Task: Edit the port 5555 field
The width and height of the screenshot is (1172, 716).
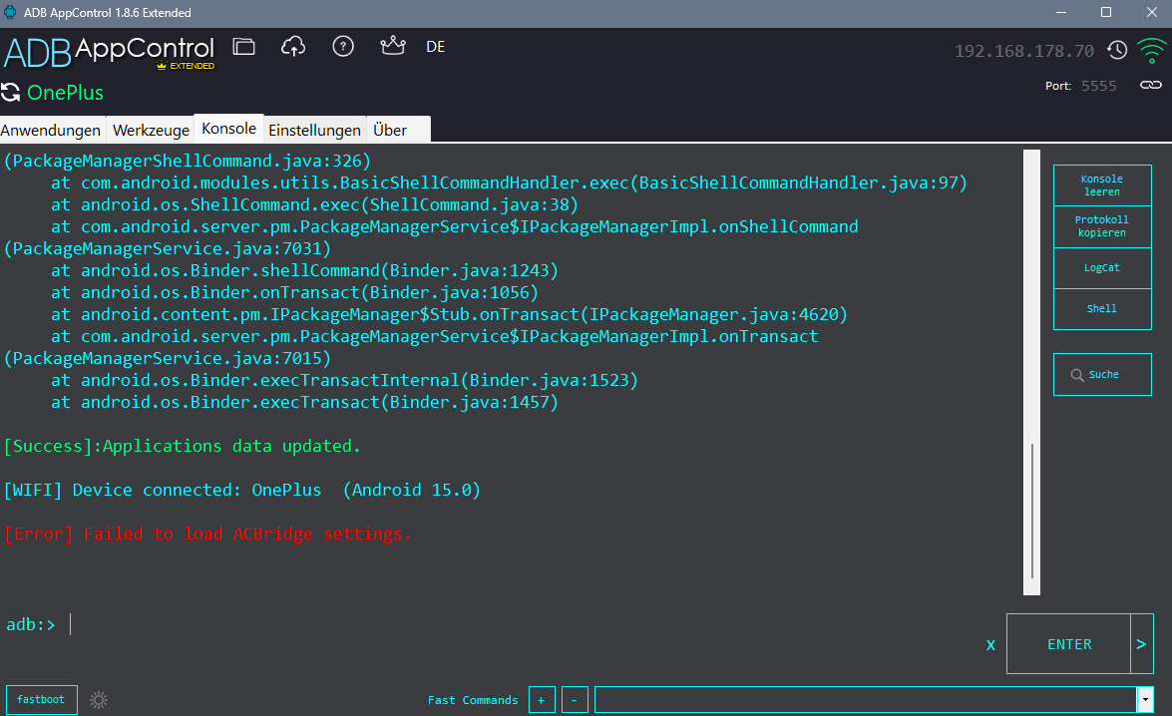Action: click(x=1099, y=86)
